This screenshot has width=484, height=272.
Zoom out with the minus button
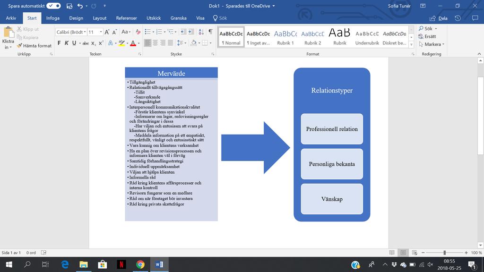423,253
